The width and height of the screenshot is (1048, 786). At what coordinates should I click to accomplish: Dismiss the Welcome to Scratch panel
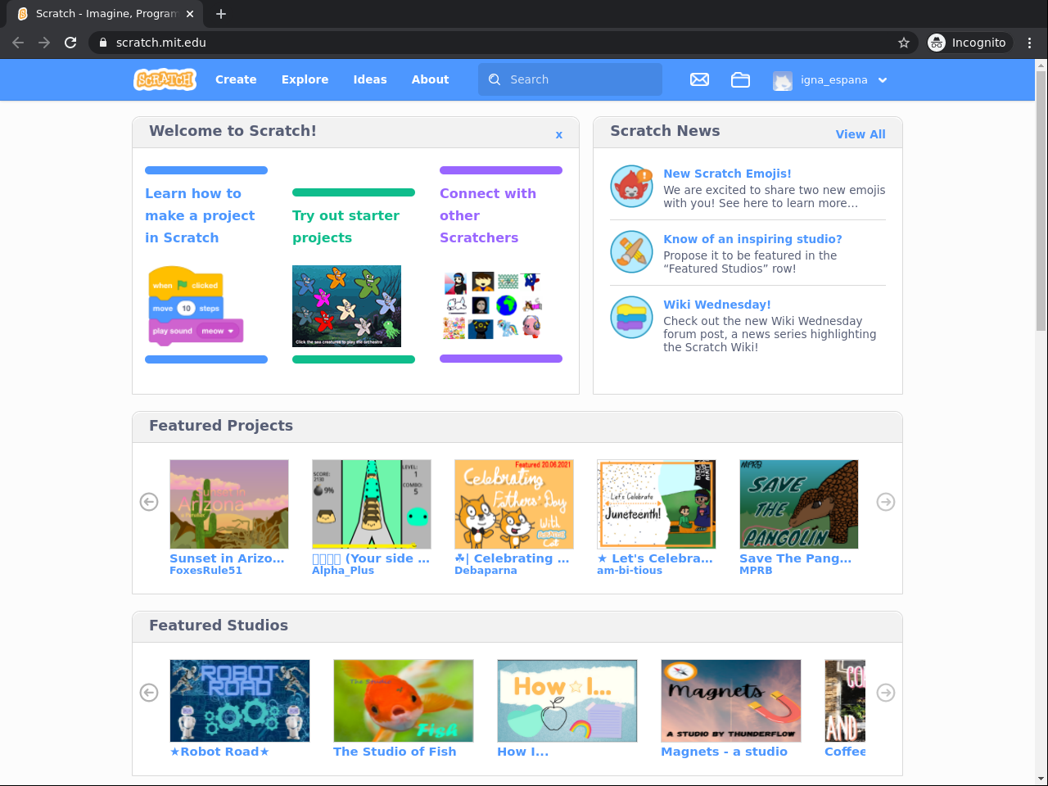(x=559, y=134)
